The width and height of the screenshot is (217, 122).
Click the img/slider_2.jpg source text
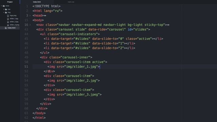coord(81,81)
